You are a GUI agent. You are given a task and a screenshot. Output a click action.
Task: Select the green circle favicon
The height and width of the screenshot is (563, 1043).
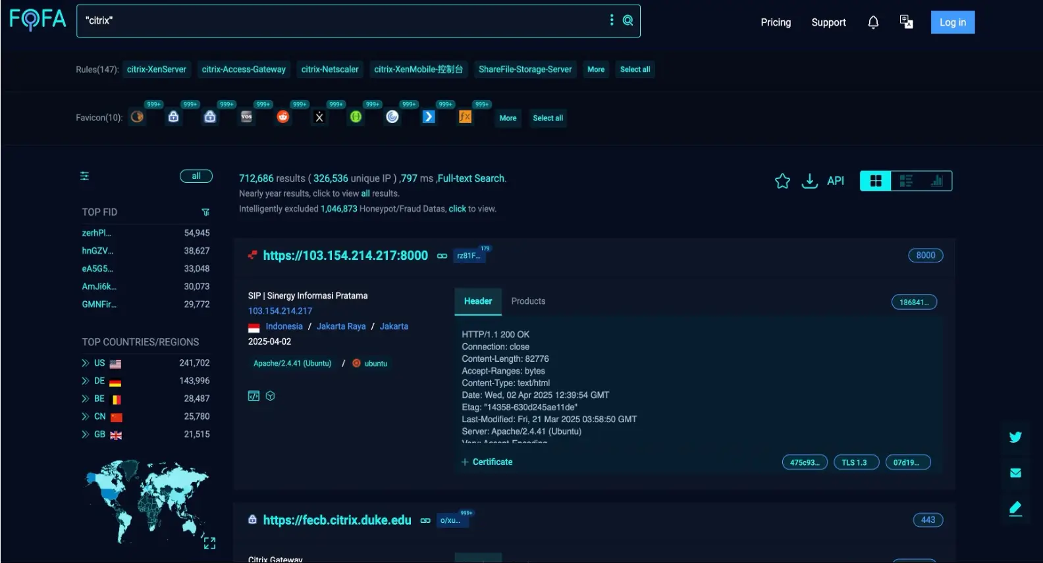coord(356,116)
